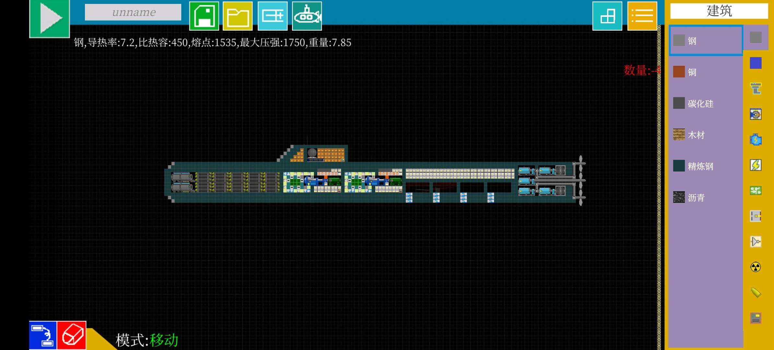
Task: Click the save floppy disk icon
Action: [x=204, y=16]
